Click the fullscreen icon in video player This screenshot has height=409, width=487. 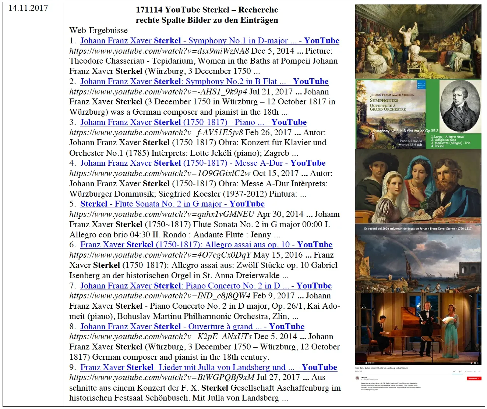click(x=478, y=363)
